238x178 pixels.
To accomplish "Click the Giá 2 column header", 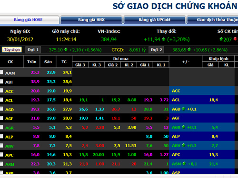I will [113, 65].
